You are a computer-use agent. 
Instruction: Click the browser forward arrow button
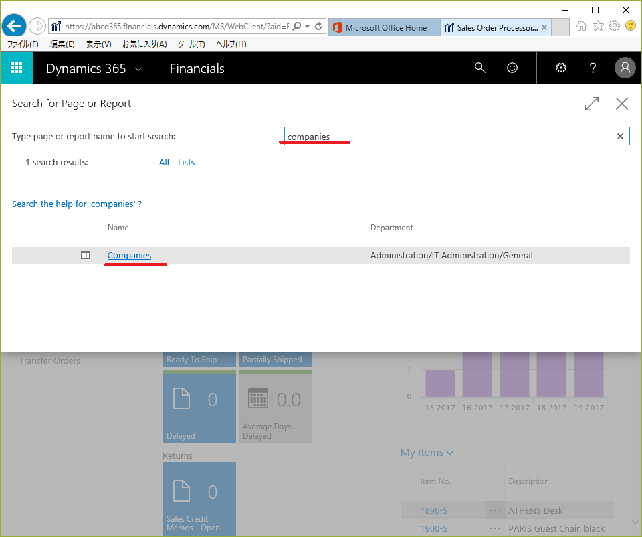[37, 27]
